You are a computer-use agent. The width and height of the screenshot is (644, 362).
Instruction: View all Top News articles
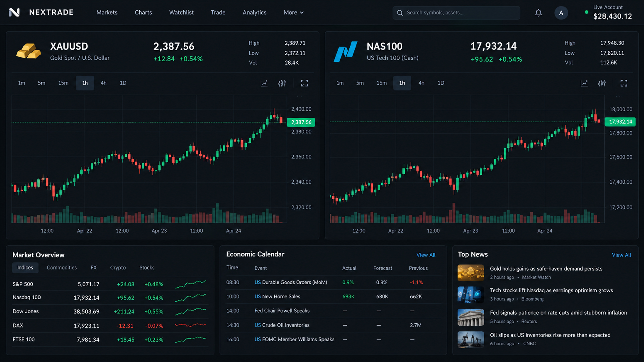(621, 255)
